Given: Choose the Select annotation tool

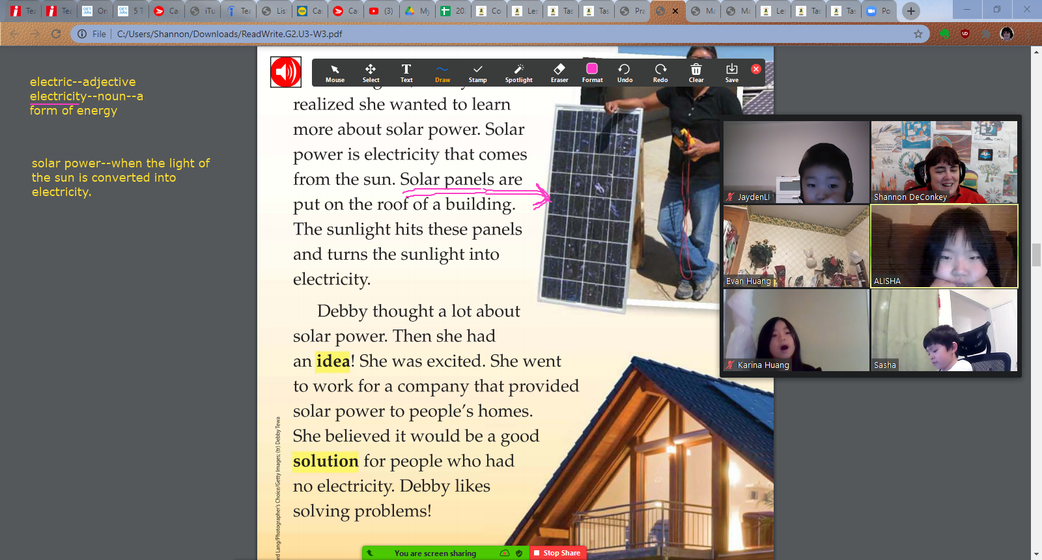Looking at the screenshot, I should click(x=371, y=73).
